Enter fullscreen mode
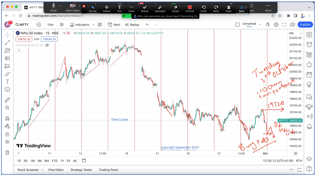The height and width of the screenshot is (177, 317). [x=284, y=25]
